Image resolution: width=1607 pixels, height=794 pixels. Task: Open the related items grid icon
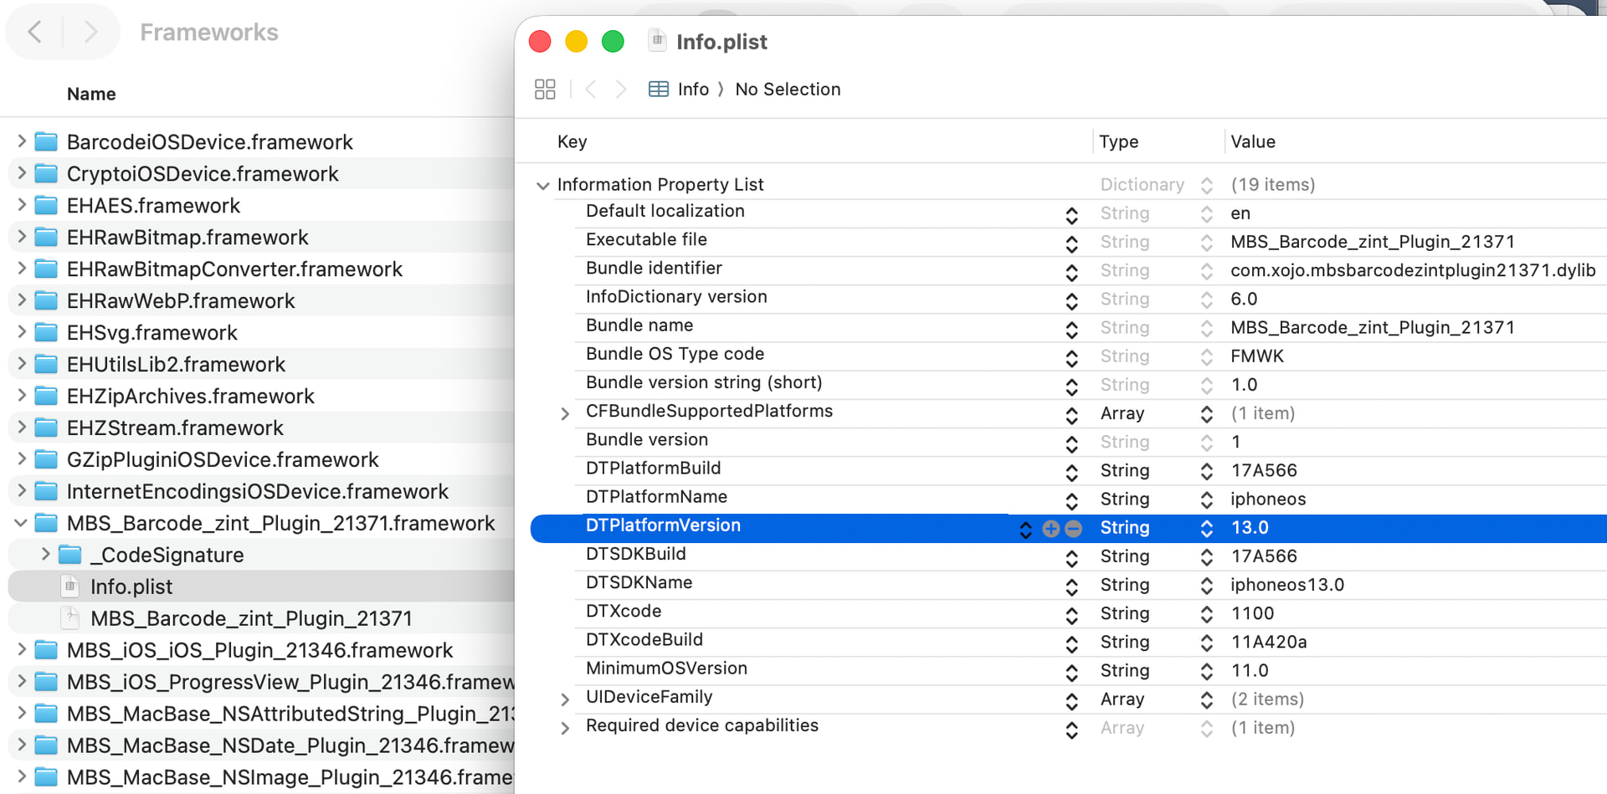[x=545, y=90]
